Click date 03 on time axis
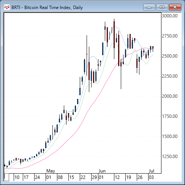This screenshot has width=185, height=185. (x=151, y=177)
